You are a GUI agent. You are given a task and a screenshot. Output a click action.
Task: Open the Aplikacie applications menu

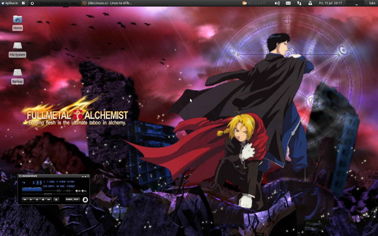(9, 3)
